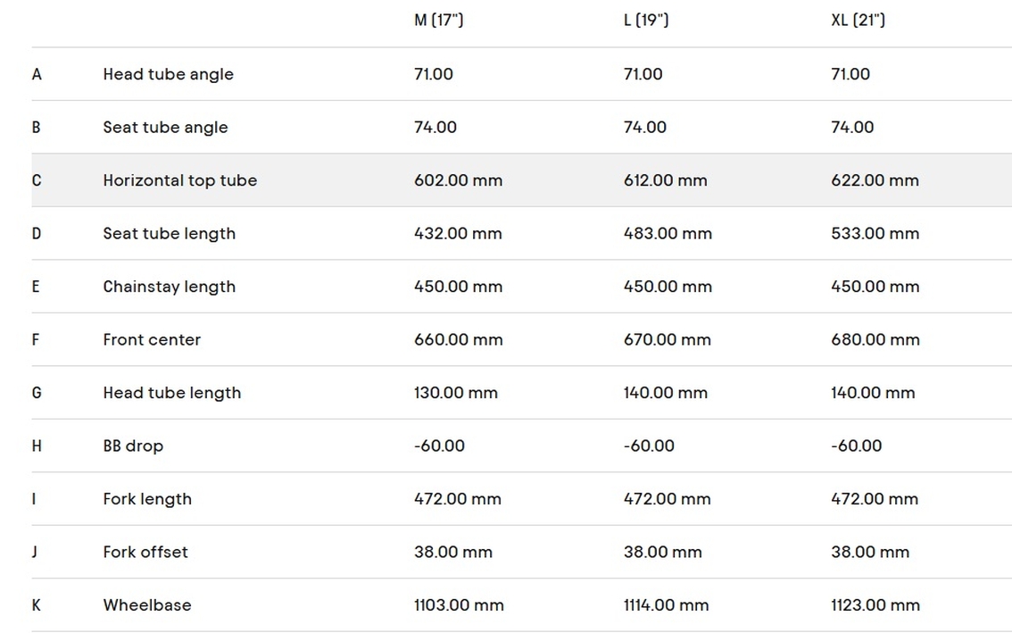Click the Chainstay length label
Screen dimensions: 1012x633
pyautogui.click(x=169, y=287)
